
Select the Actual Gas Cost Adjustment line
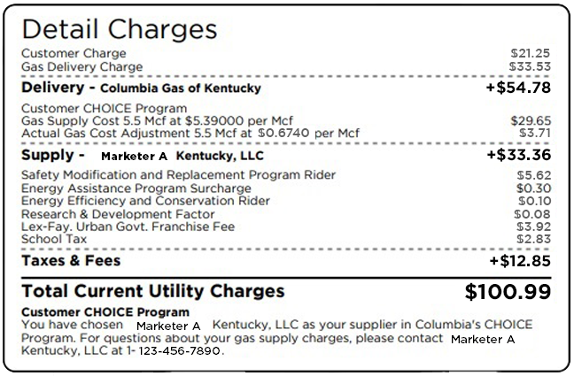point(190,134)
